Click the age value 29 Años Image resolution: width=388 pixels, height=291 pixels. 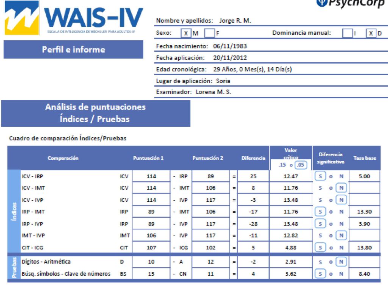(x=252, y=69)
